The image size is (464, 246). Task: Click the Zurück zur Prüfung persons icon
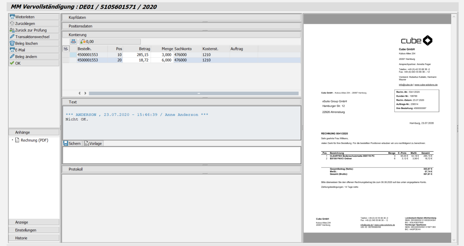12,30
